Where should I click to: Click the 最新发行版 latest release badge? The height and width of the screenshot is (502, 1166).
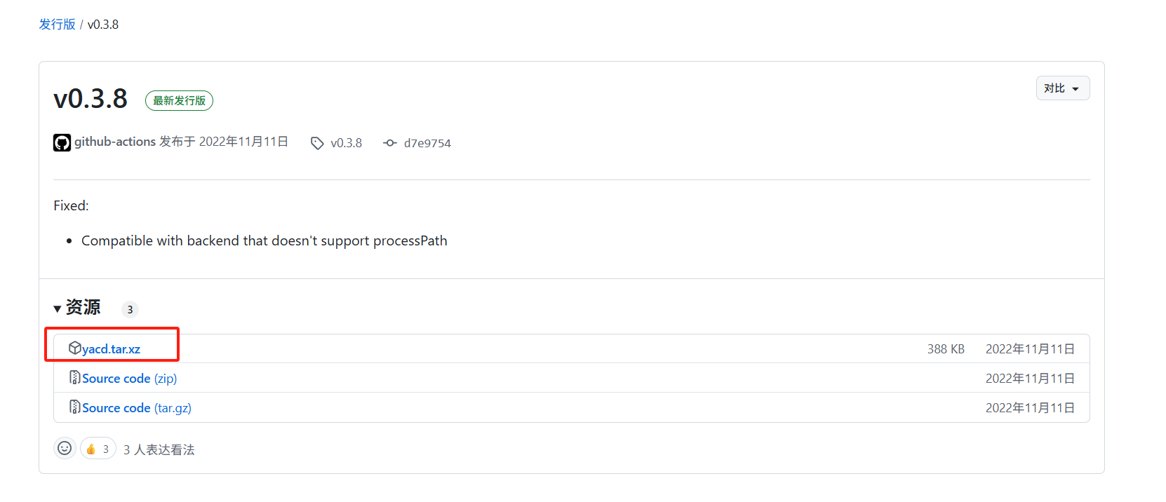pos(179,101)
